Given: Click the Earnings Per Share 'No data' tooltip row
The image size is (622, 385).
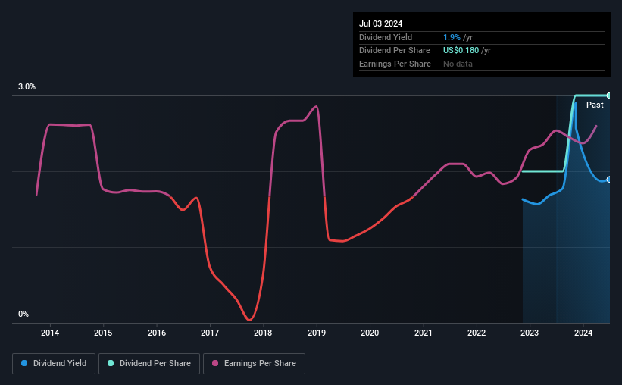Looking at the screenshot, I should pyautogui.click(x=482, y=64).
